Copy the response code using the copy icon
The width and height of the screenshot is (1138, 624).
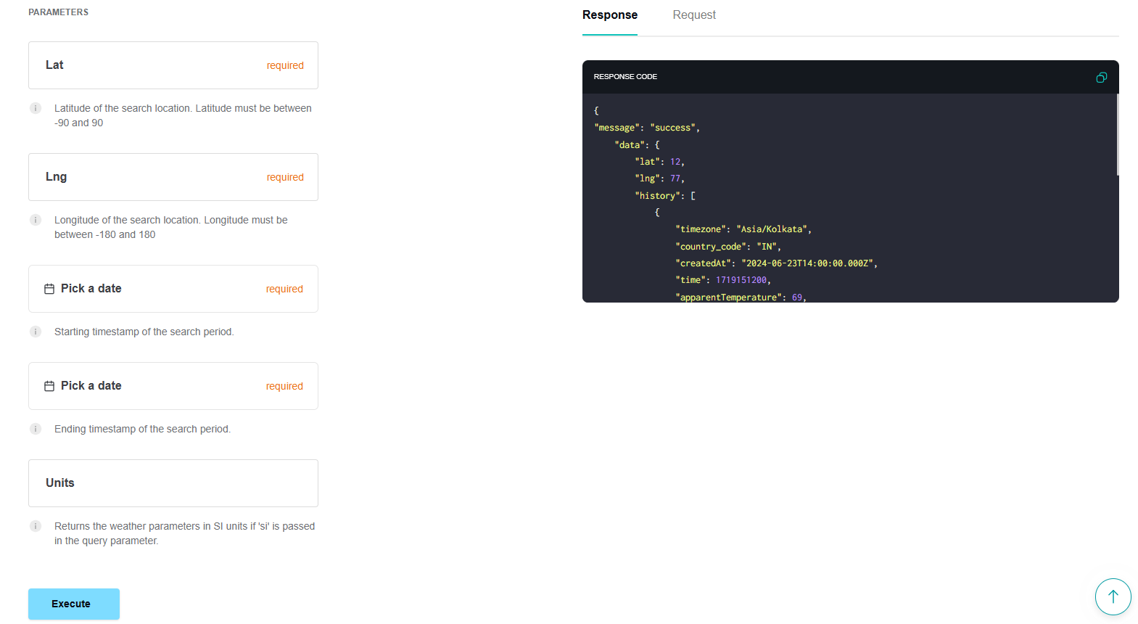point(1101,77)
